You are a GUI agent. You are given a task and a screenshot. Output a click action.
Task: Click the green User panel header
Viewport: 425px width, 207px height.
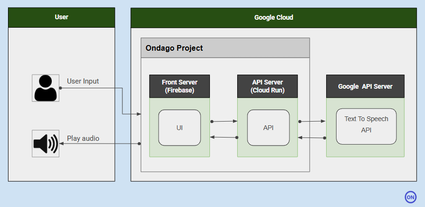[62, 17]
